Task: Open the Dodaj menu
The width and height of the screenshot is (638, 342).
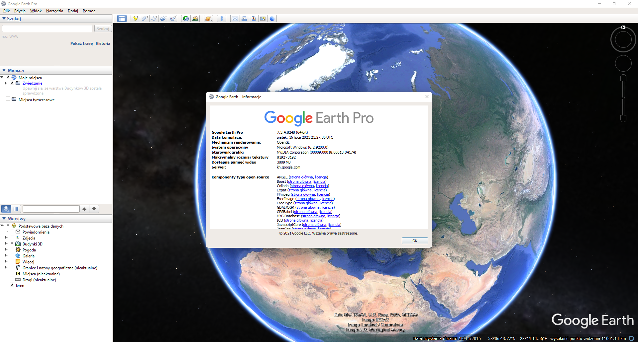Action: [73, 11]
